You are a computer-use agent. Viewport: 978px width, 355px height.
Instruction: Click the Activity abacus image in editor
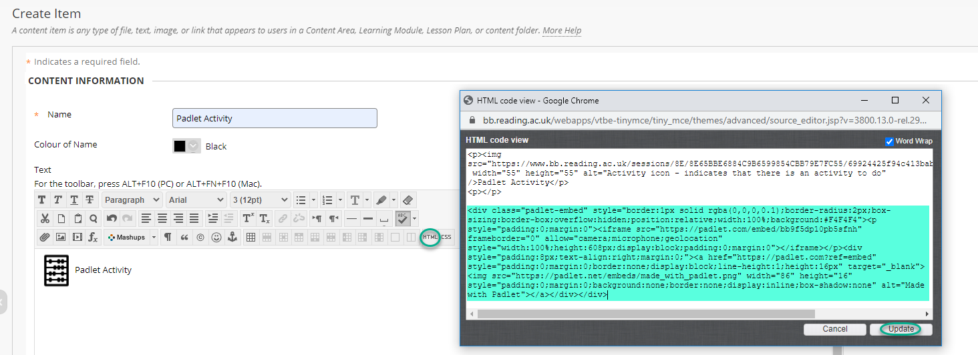point(56,271)
